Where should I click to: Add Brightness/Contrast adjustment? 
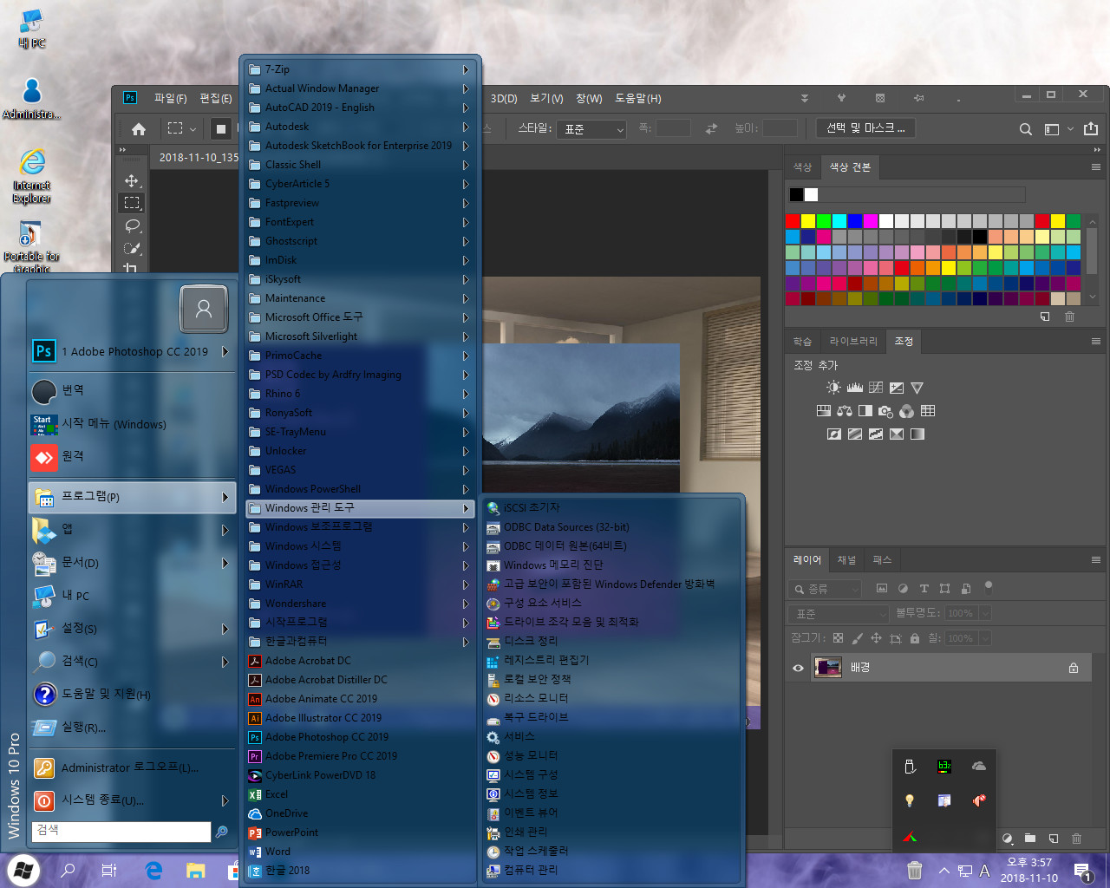[x=833, y=388]
